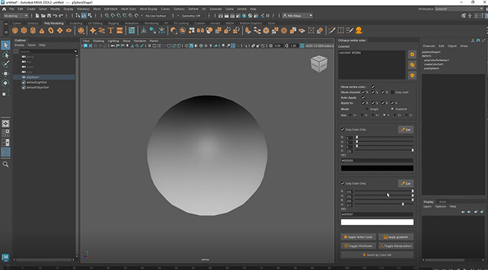Click the Toggle Manipulators button
This screenshot has height=270, width=488.
(x=396, y=246)
